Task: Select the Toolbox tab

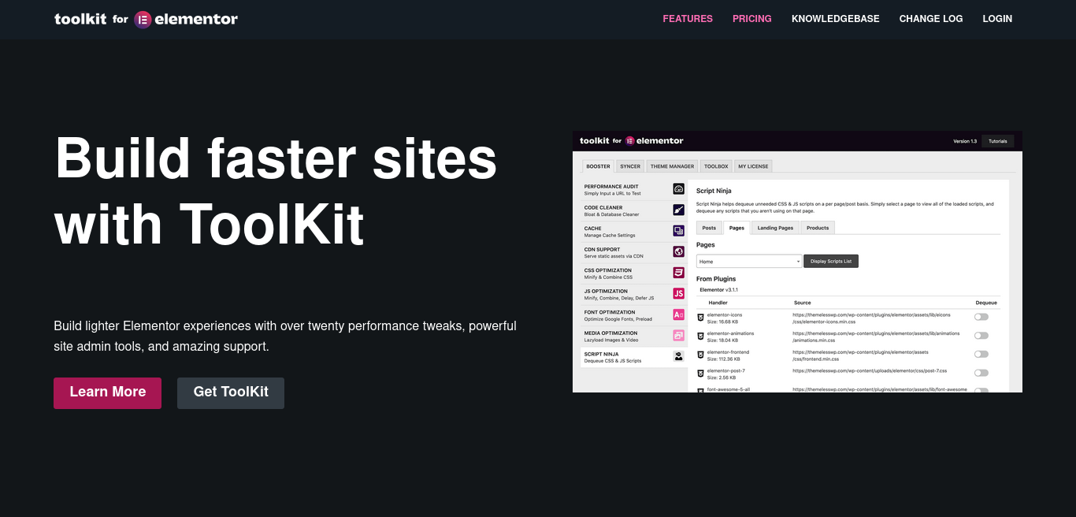Action: click(x=716, y=166)
